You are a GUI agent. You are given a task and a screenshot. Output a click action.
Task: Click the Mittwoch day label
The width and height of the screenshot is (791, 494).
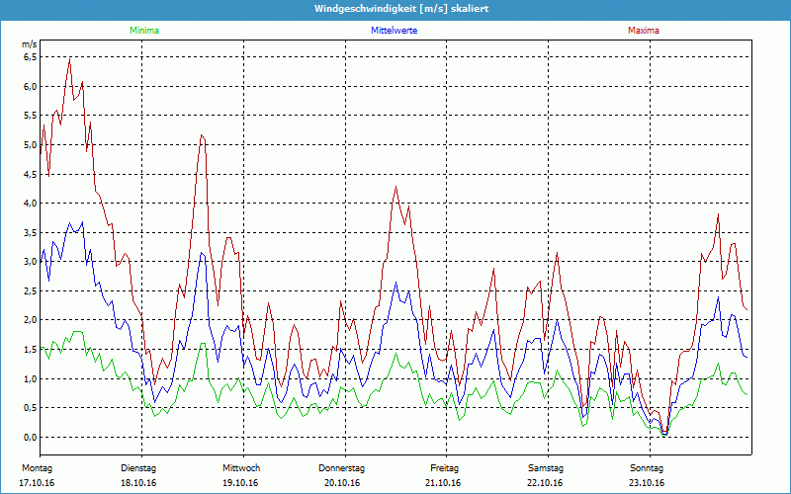coord(241,468)
